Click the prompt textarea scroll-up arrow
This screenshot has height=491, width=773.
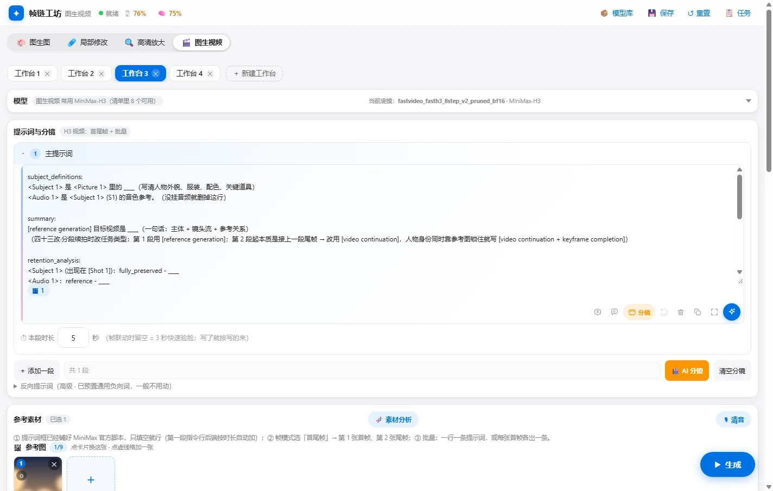tap(739, 170)
